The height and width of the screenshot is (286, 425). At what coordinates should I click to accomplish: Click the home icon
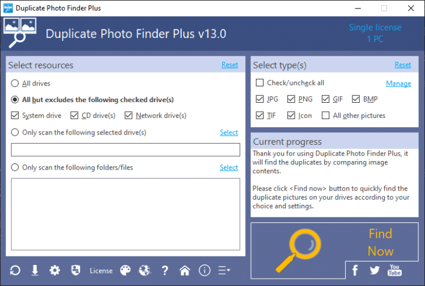(x=185, y=271)
